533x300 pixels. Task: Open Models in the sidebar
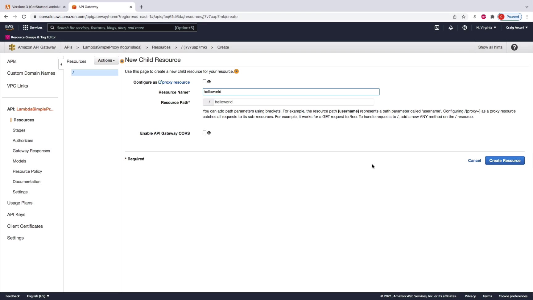[x=19, y=161]
